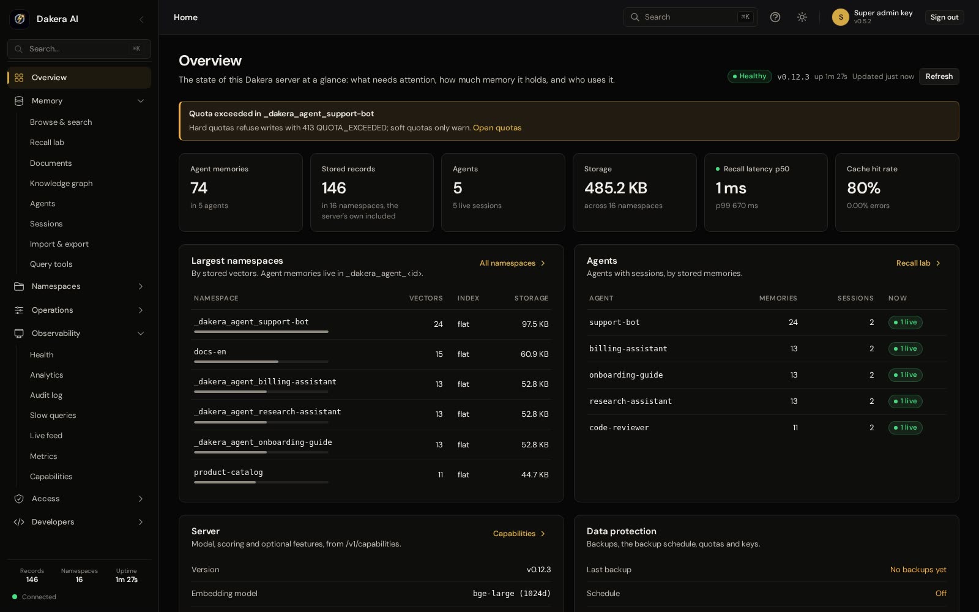Collapse the Observability section chevron

tap(141, 334)
